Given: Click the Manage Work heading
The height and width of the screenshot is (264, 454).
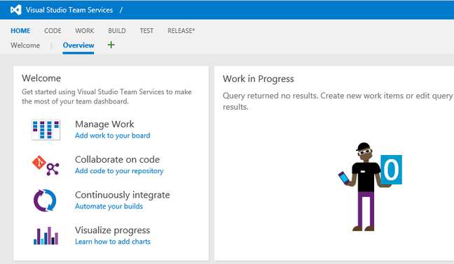Looking at the screenshot, I should point(104,124).
